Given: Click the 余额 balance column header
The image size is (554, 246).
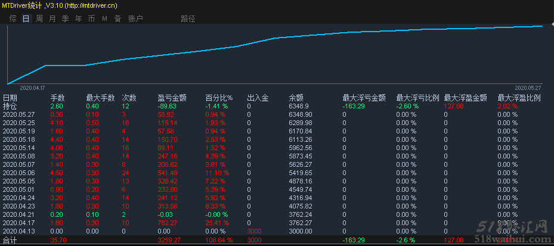Looking at the screenshot, I should (296, 98).
